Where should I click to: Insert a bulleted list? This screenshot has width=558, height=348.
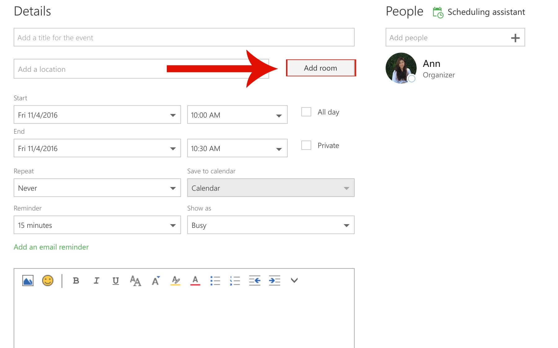tap(215, 281)
